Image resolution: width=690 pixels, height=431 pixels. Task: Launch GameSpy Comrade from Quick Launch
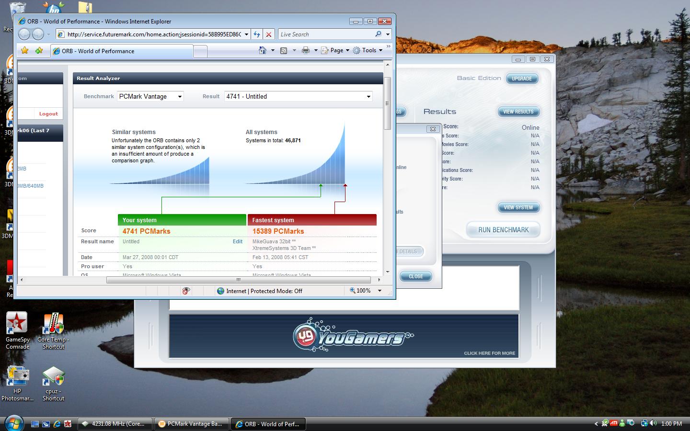[68, 424]
